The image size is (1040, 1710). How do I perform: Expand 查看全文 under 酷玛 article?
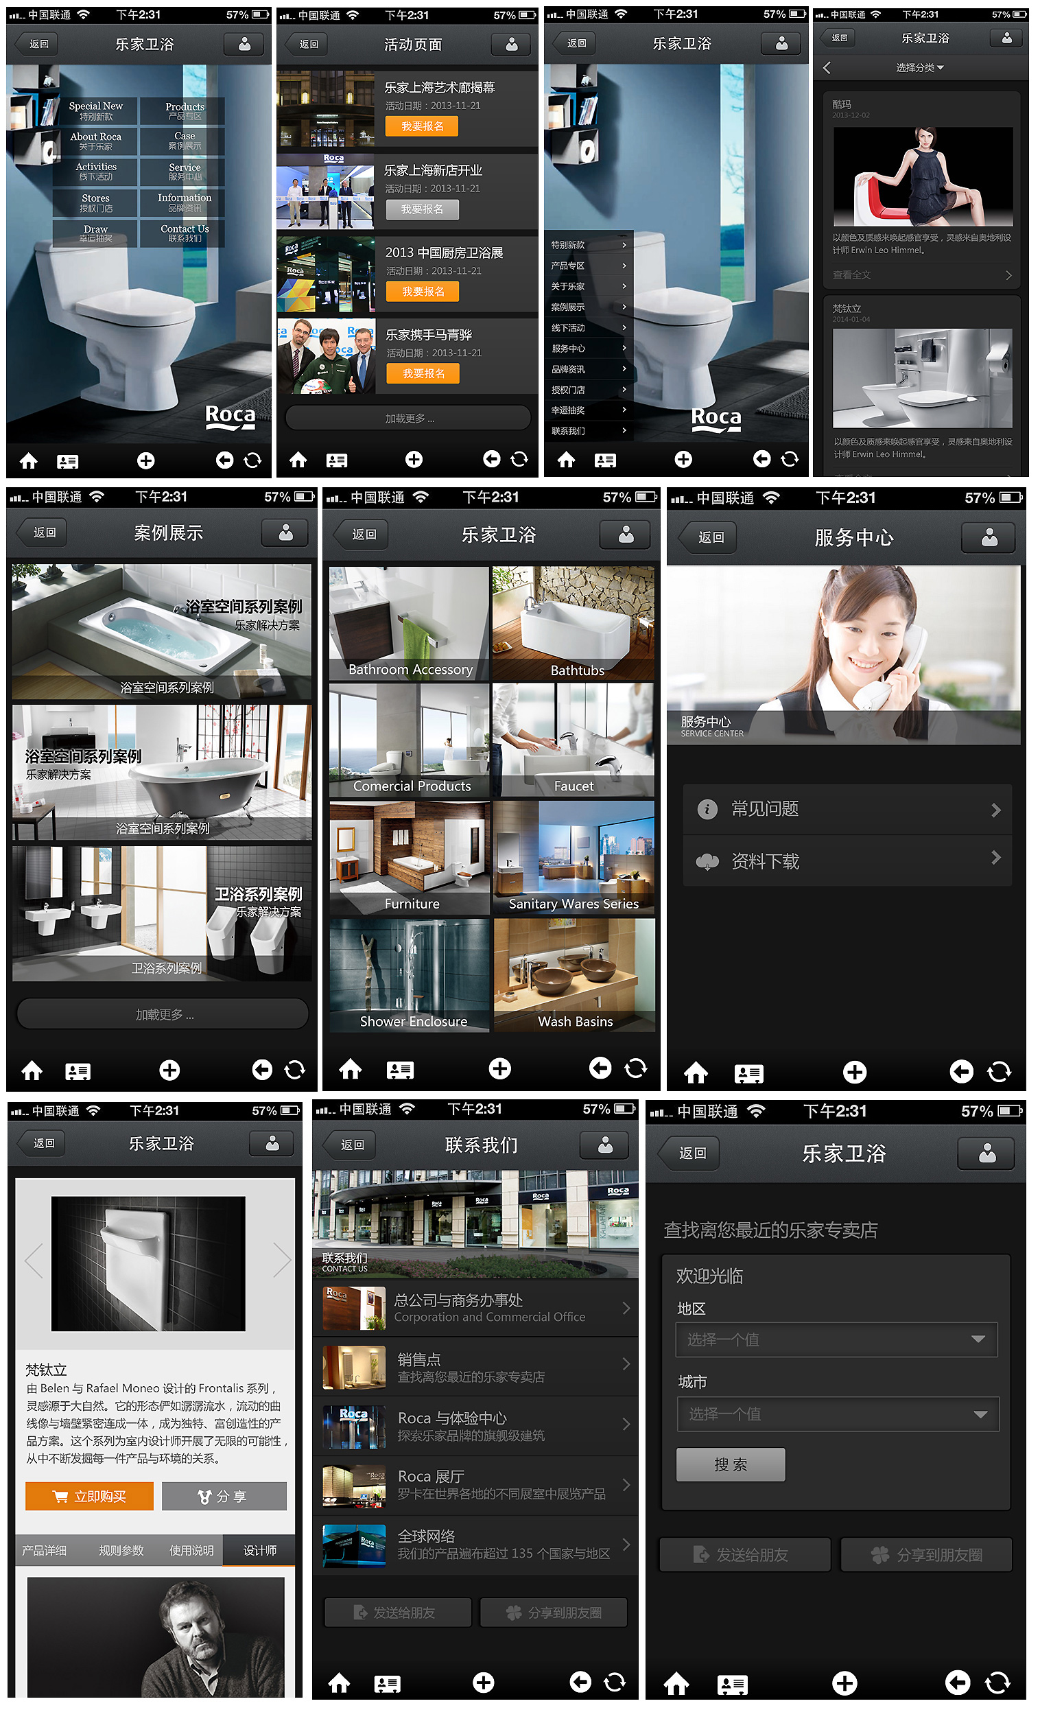tap(922, 276)
